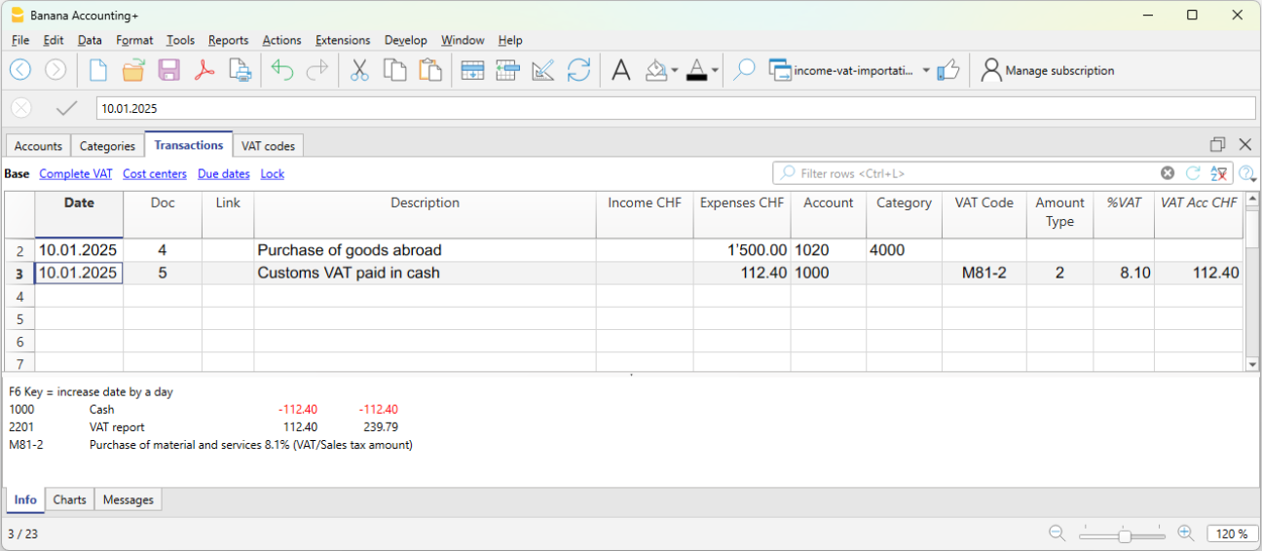Open the print preview
Image resolution: width=1262 pixels, height=551 pixels.
click(x=240, y=70)
